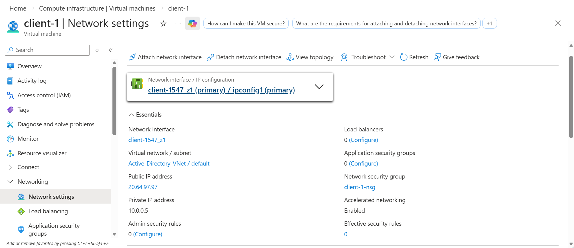
Task: Open Resource visualizer in sidebar
Action: [x=42, y=153]
